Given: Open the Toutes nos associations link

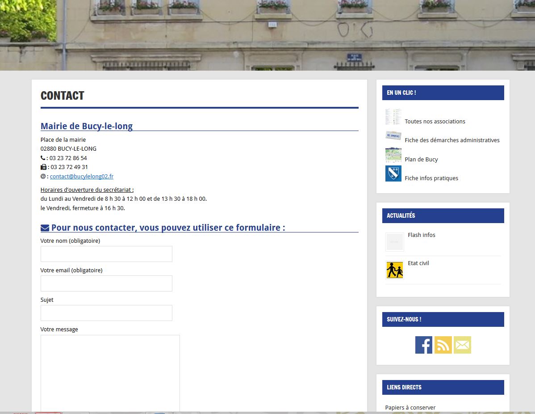Looking at the screenshot, I should pyautogui.click(x=435, y=121).
